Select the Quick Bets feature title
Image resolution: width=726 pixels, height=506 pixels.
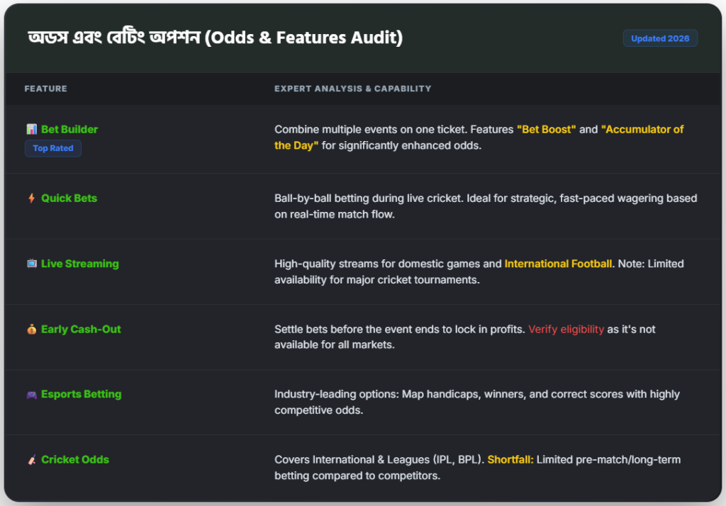click(x=69, y=198)
